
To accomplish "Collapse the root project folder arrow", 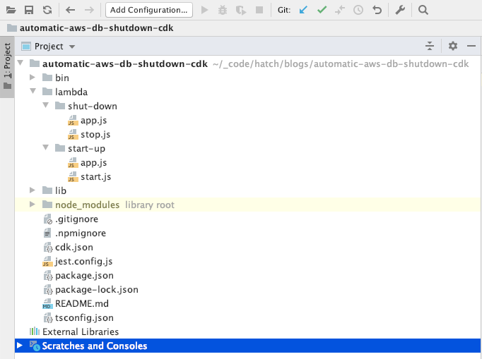I will (20, 63).
